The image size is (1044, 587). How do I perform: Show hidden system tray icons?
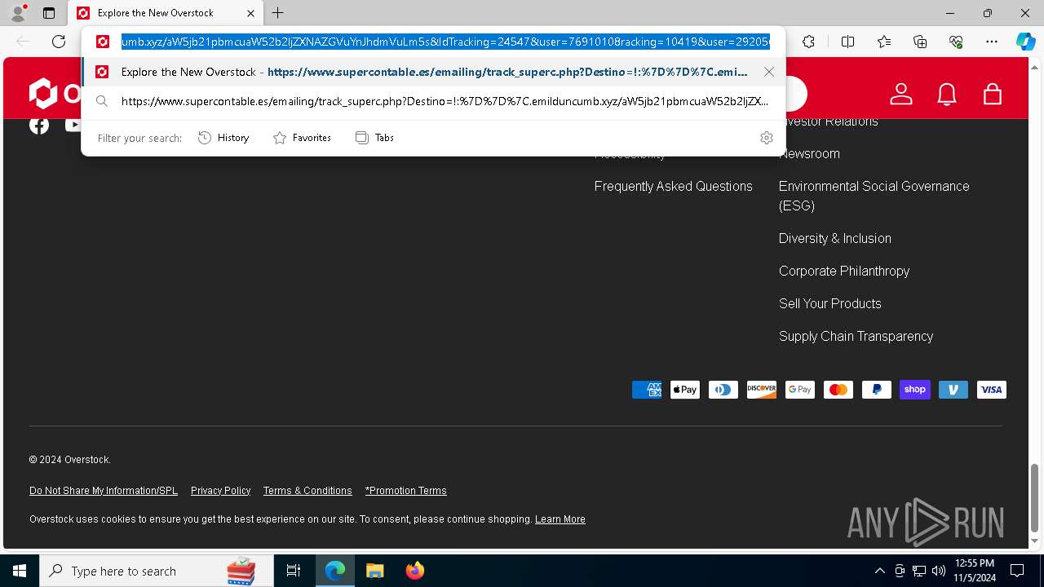[x=879, y=571]
